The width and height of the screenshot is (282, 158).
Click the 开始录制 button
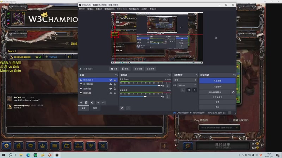(x=217, y=87)
